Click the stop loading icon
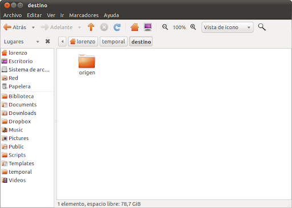The image size is (292, 208). 104,27
